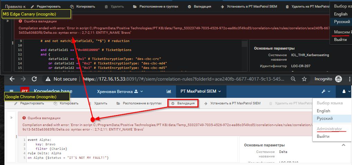The width and height of the screenshot is (352, 165).
Task: Click the code line with TicketOptions comment
Action: tap(86, 50)
